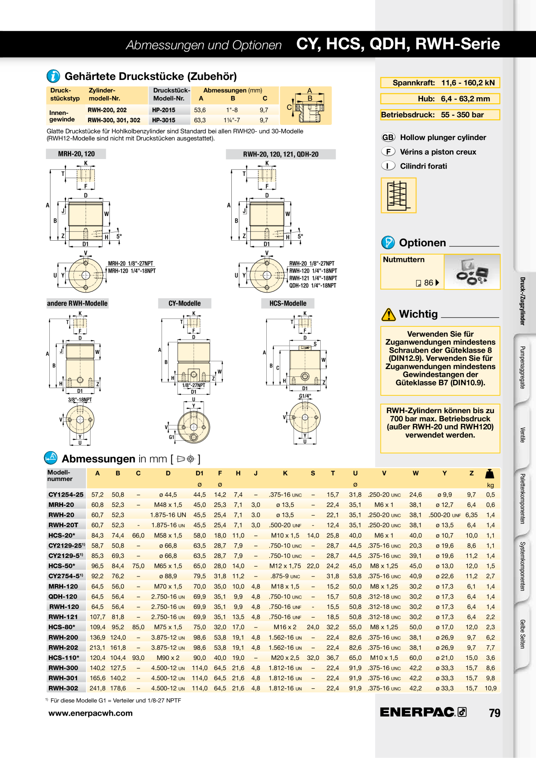This screenshot has width=536, height=758.
Task: Select the Gelbe Seiten side tab
Action: pyautogui.click(x=523, y=634)
